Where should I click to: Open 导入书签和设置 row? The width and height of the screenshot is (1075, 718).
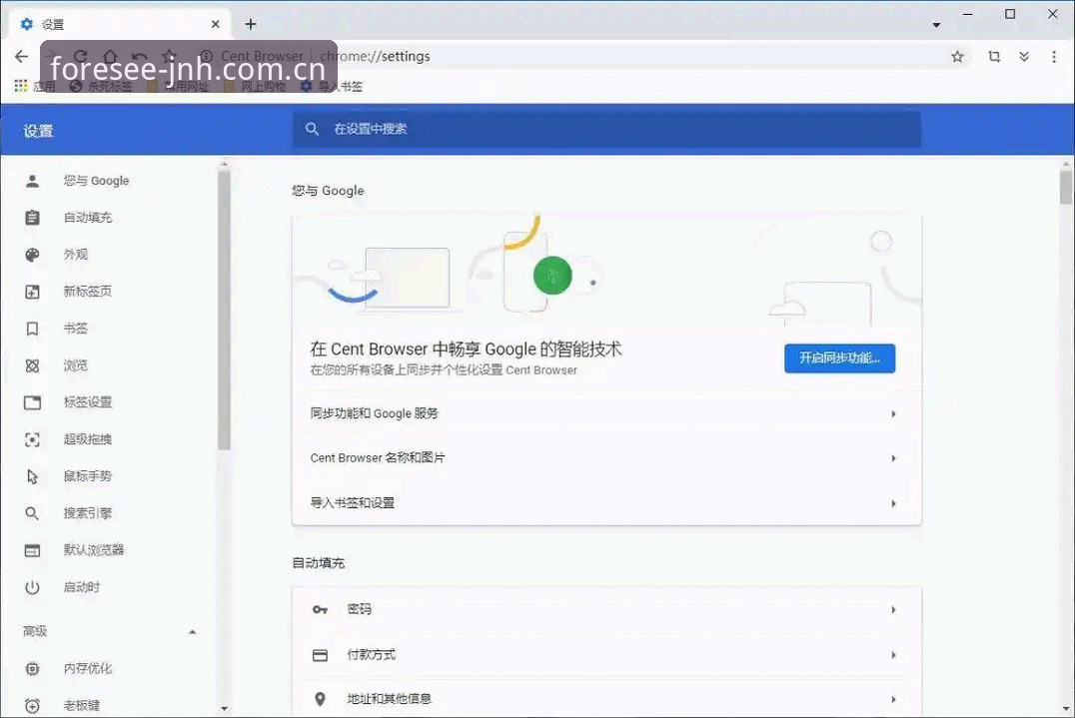[x=606, y=503]
